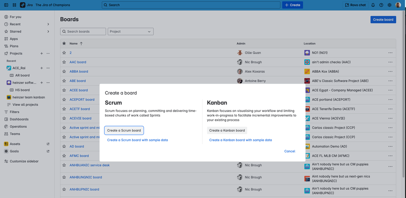Open the Project filter dropdown
This screenshot has height=198, width=406.
(130, 32)
